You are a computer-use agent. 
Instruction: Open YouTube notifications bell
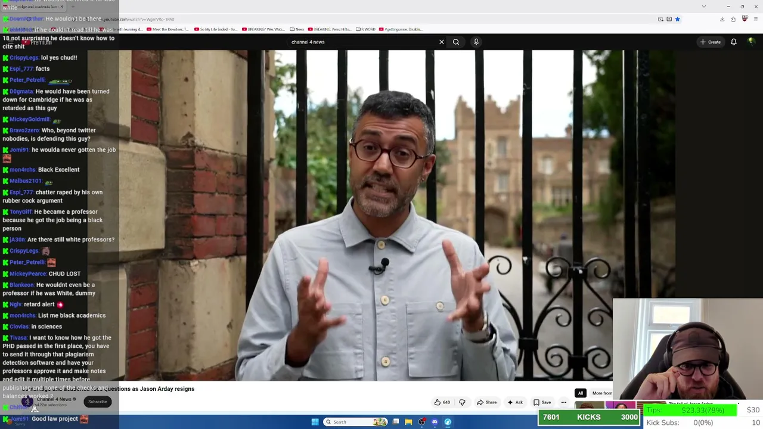tap(734, 42)
